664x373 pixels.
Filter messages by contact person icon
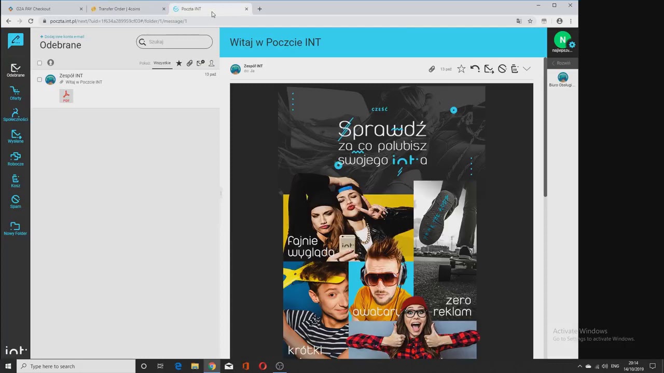(211, 63)
